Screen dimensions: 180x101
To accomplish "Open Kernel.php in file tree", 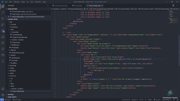I will coord(28,47).
